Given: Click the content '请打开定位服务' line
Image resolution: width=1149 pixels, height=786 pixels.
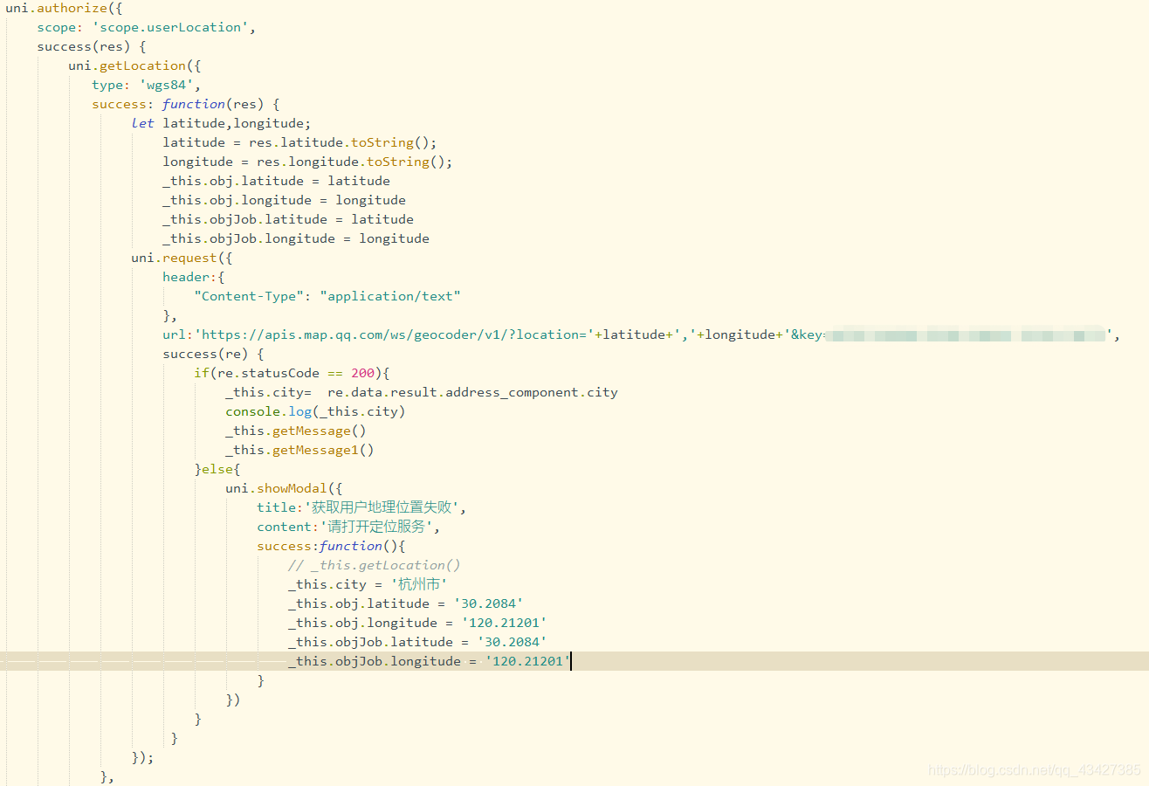Looking at the screenshot, I should coord(348,527).
